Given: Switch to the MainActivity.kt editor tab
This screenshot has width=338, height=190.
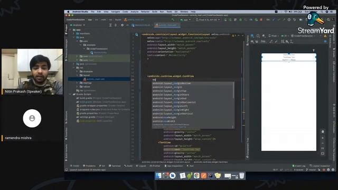Looking at the screenshot, I should (141, 25).
